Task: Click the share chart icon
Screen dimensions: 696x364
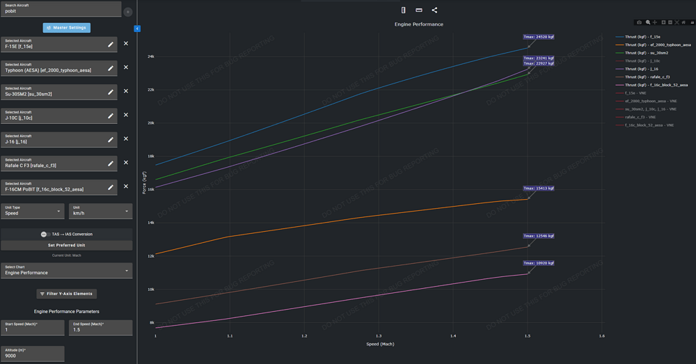Action: click(434, 10)
